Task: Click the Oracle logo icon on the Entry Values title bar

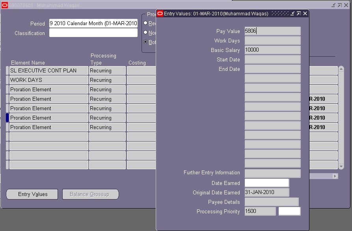Action: 160,13
